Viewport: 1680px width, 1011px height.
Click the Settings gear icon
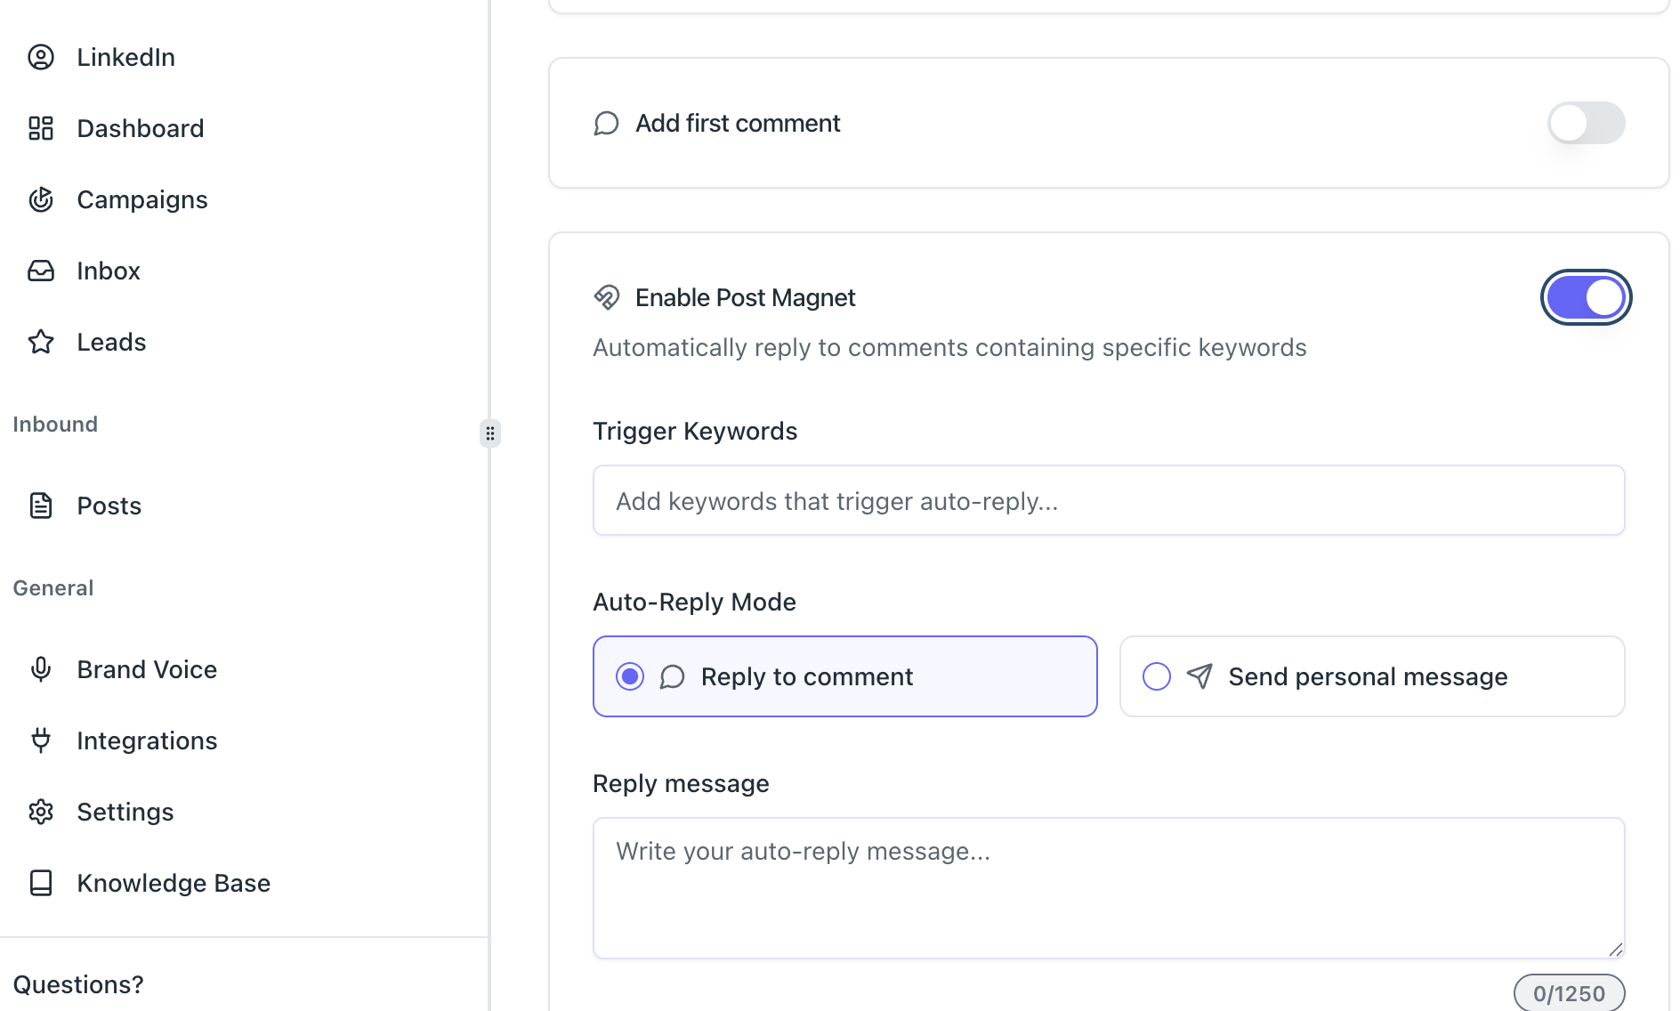tap(41, 812)
